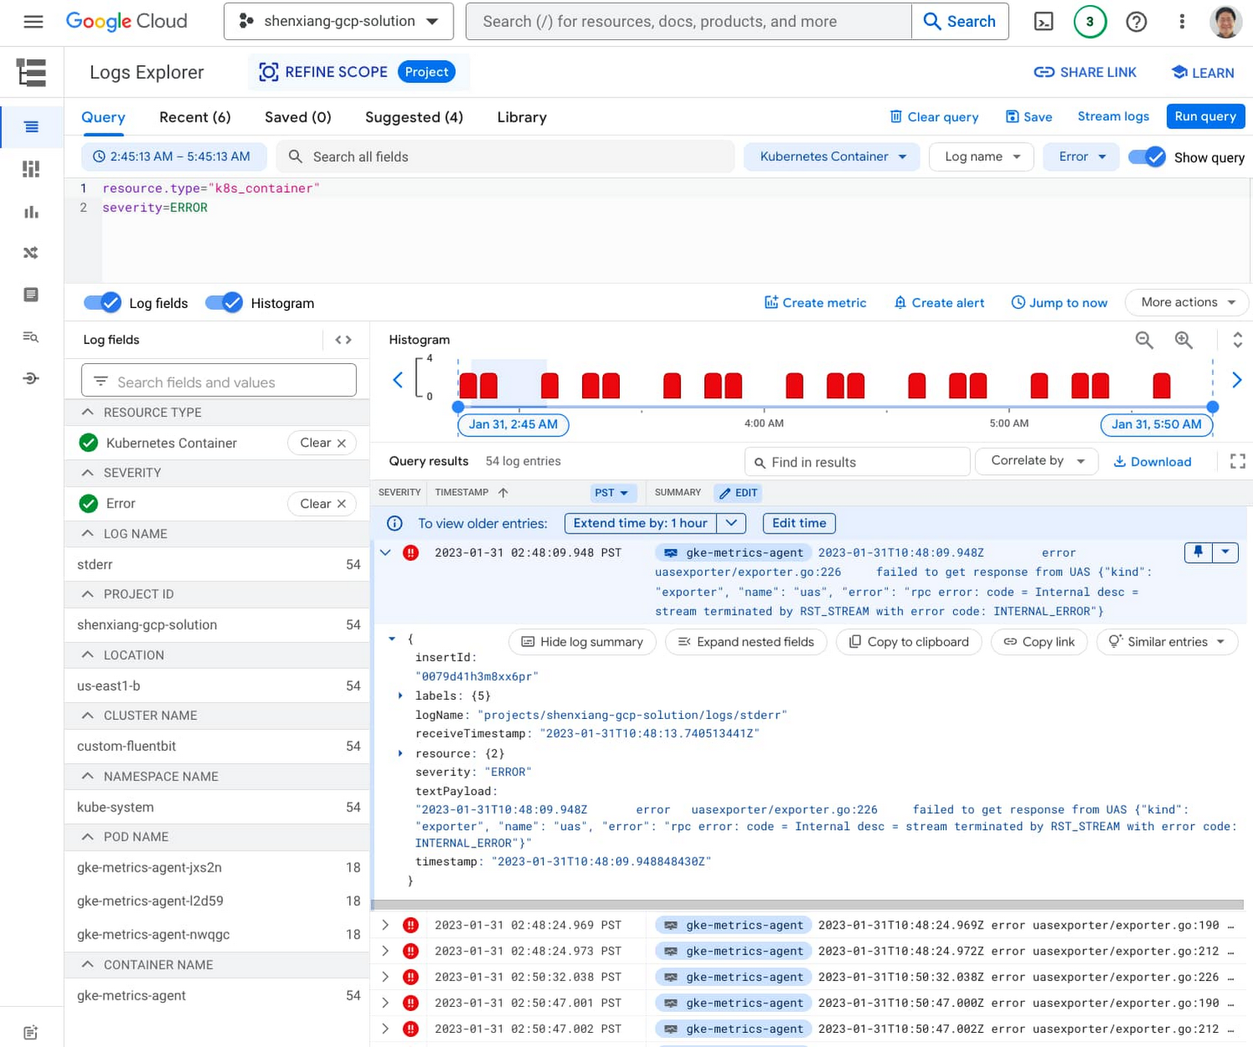Select Logs Explorer icon in left sidebar
Viewport: 1253px width, 1047px height.
32,127
